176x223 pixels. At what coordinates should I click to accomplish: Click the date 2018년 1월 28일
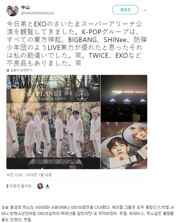pos(39,175)
